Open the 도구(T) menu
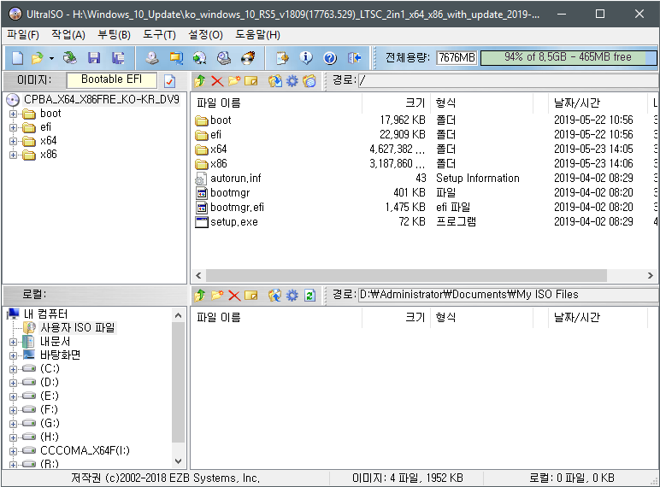 click(159, 35)
